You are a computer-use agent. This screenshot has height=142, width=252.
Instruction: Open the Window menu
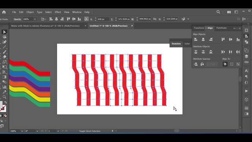pyautogui.click(x=77, y=12)
